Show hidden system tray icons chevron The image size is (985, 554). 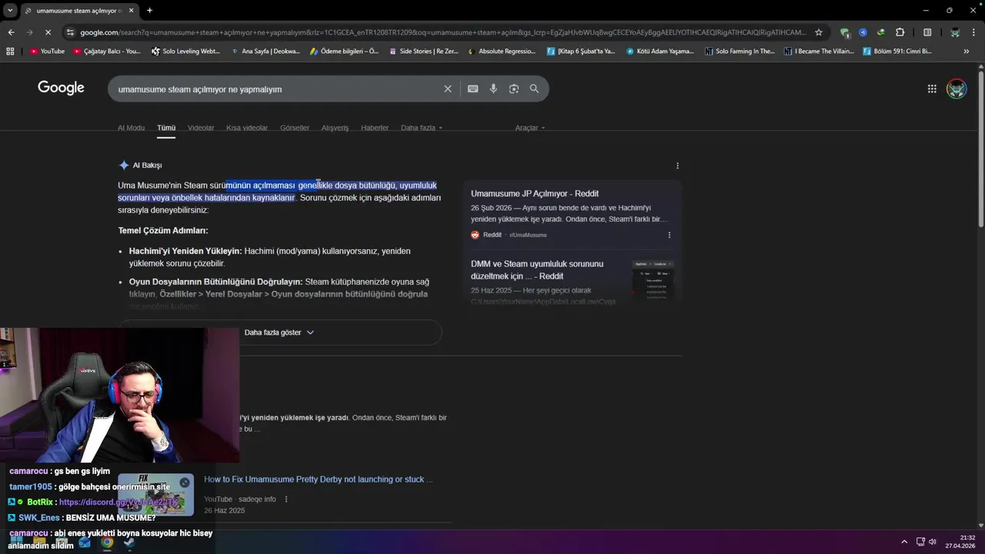[904, 542]
